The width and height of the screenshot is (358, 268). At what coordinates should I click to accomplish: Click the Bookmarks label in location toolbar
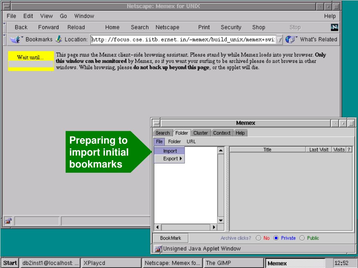[x=39, y=39]
